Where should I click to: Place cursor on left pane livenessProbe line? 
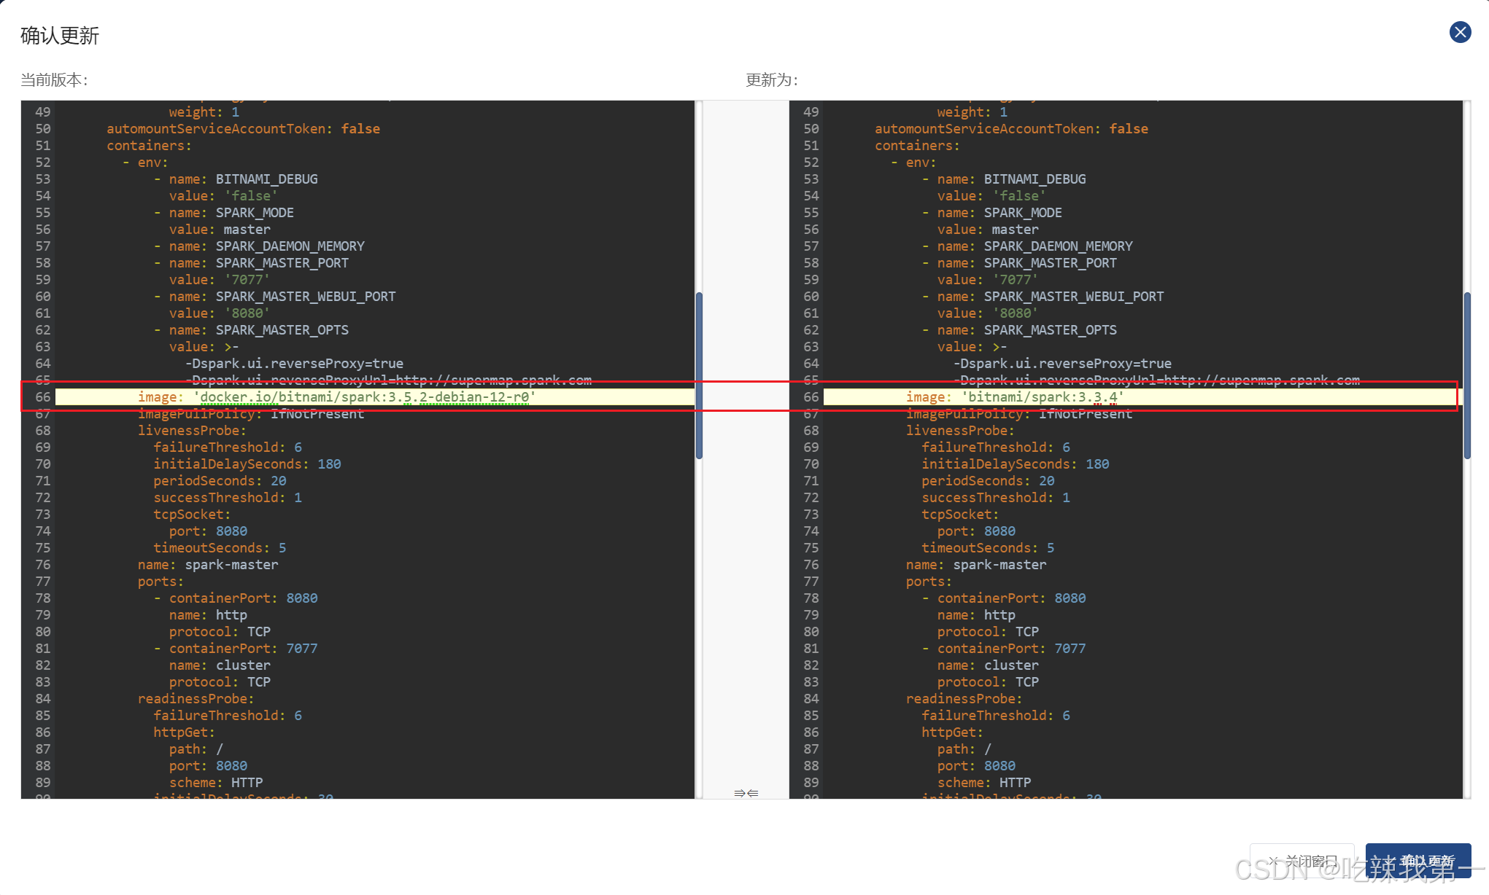(191, 431)
